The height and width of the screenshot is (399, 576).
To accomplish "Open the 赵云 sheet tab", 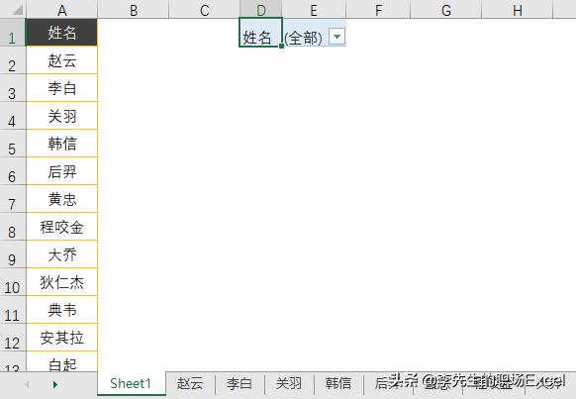I will click(190, 383).
